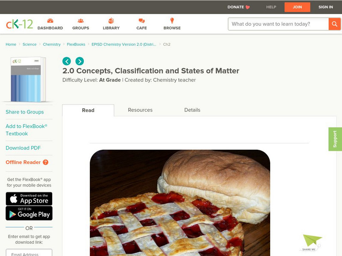
Task: Open the Browse lightbulb icon
Action: tap(172, 20)
